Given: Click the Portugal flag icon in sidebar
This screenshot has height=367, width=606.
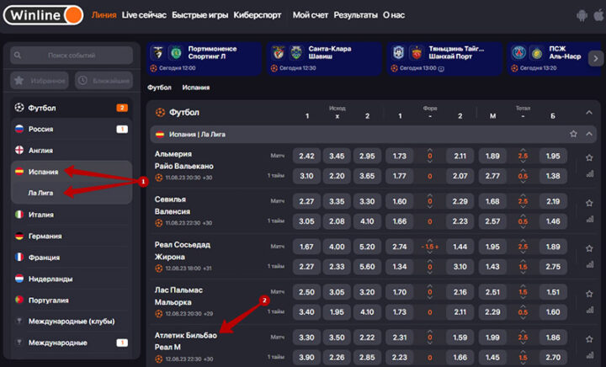Looking at the screenshot, I should [19, 300].
